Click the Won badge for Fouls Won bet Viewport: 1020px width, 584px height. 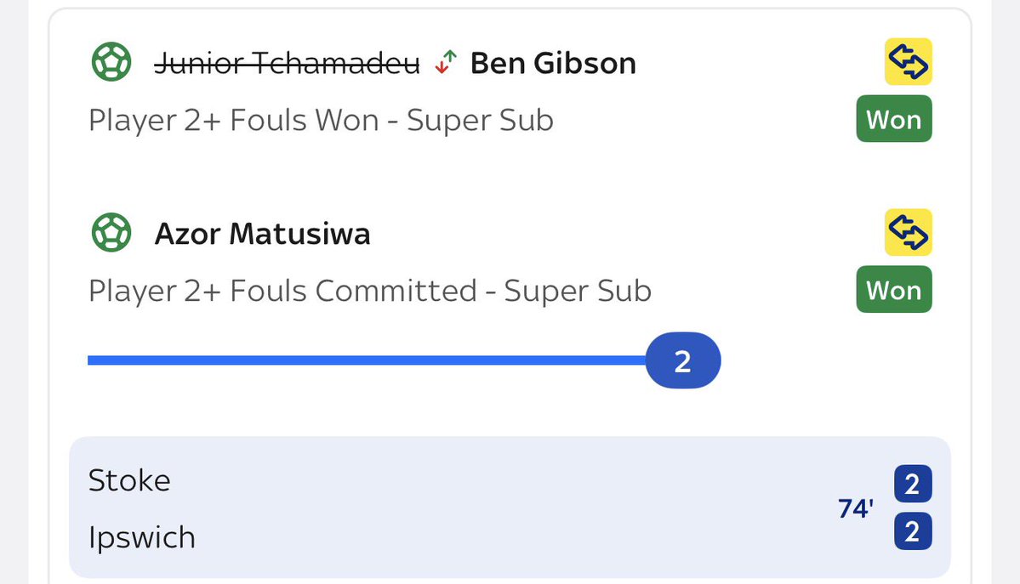pyautogui.click(x=893, y=120)
